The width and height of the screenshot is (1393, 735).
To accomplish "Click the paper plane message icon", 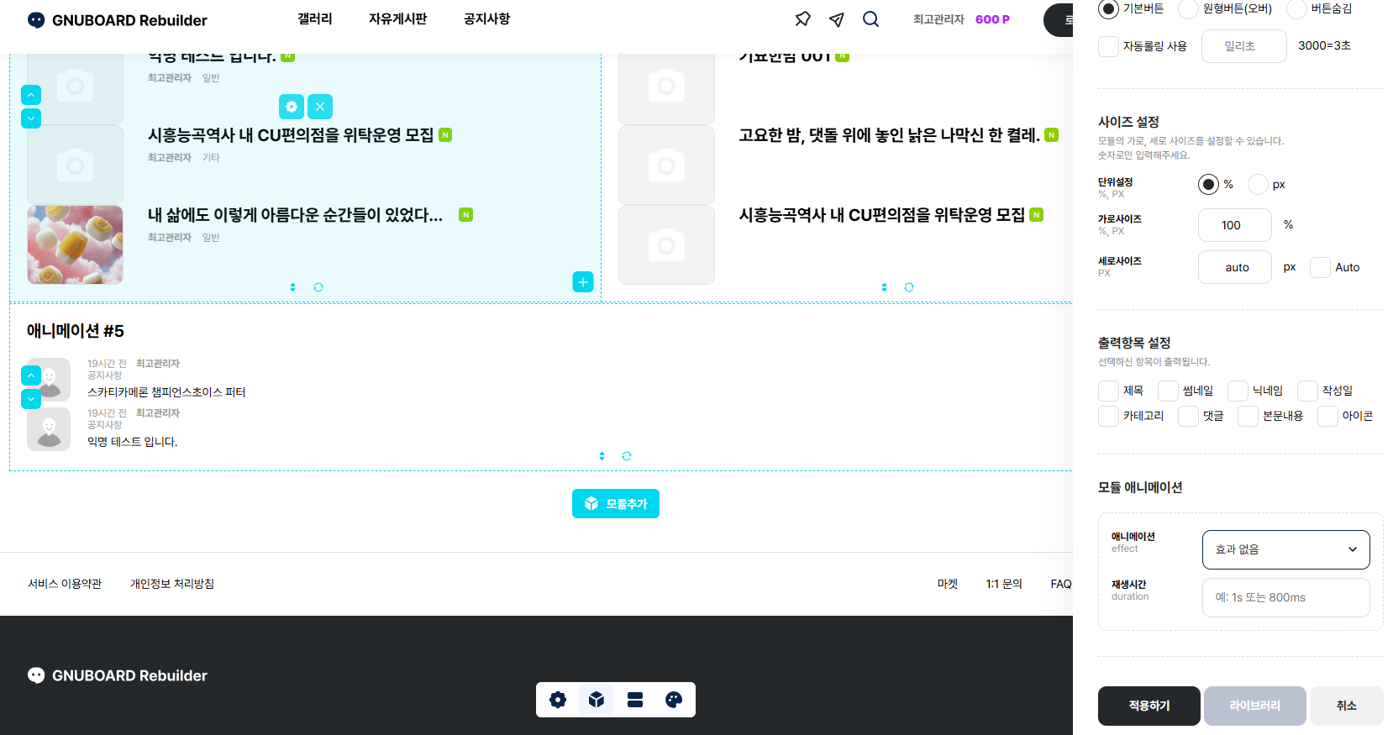I will (837, 19).
